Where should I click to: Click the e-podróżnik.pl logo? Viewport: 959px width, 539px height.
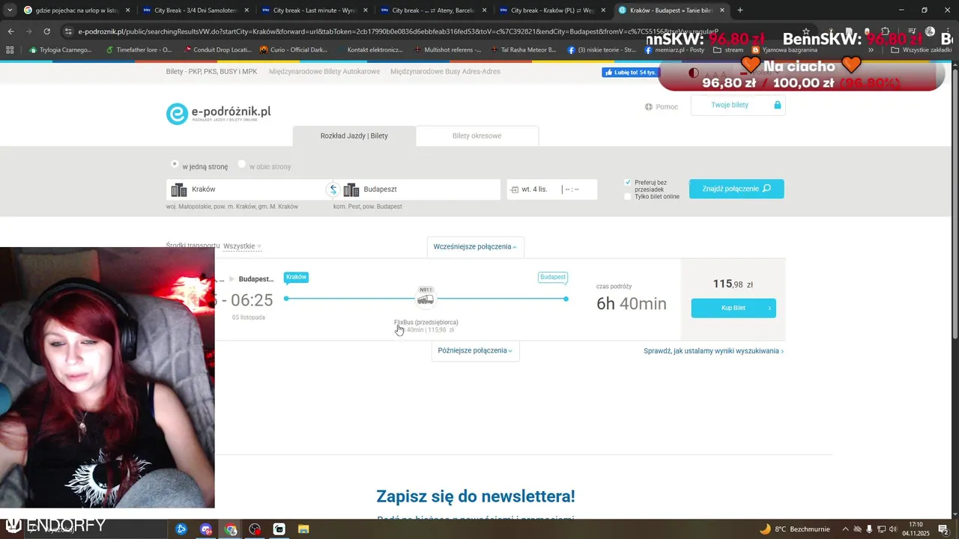pos(218,113)
